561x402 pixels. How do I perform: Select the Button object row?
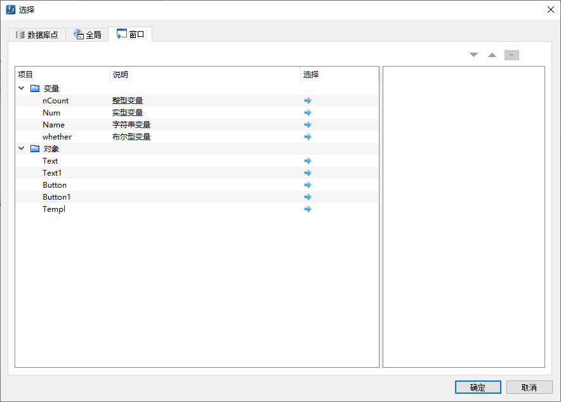(x=197, y=185)
